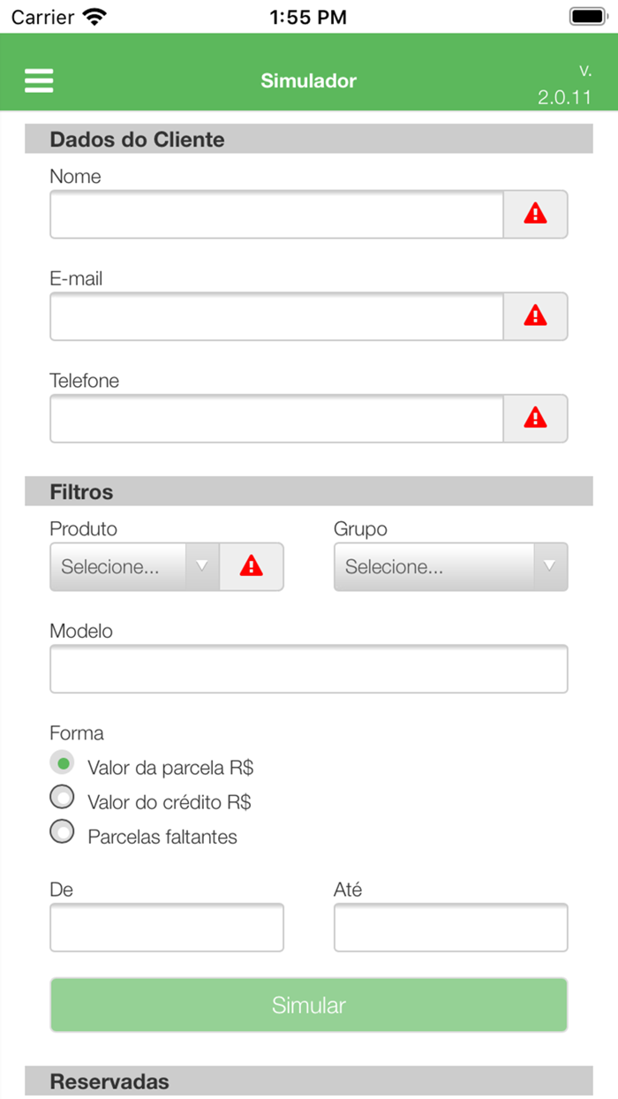Viewport: 618px width, 1099px height.
Task: Select Valor da parcela R$ option
Action: coord(62,763)
